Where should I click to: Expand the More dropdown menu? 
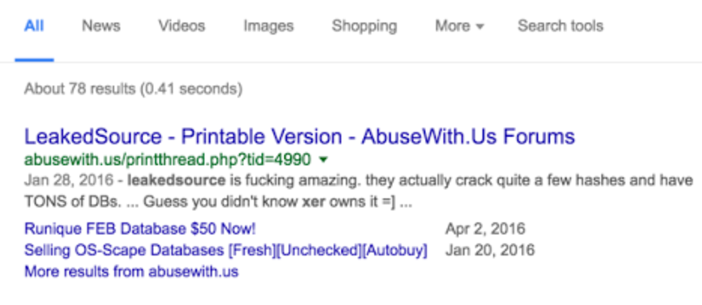(459, 26)
